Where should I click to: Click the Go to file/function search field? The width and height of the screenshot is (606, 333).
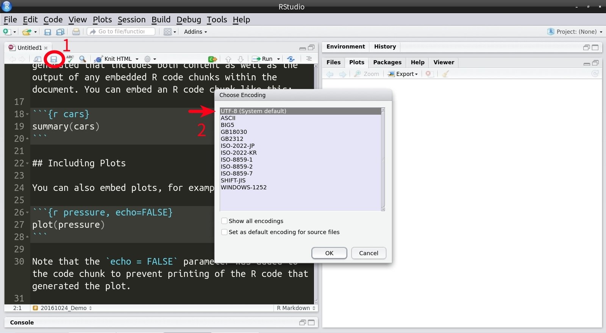point(121,32)
